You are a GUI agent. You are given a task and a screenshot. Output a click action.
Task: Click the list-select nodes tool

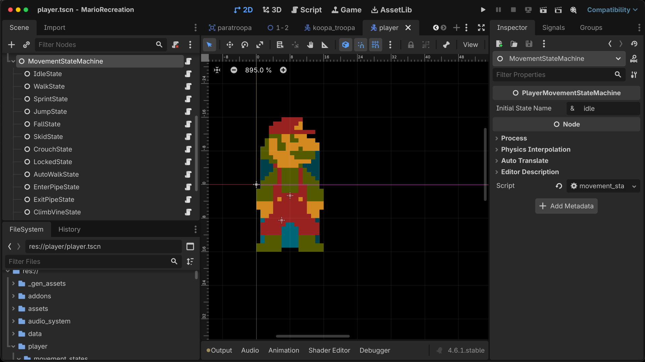point(280,45)
